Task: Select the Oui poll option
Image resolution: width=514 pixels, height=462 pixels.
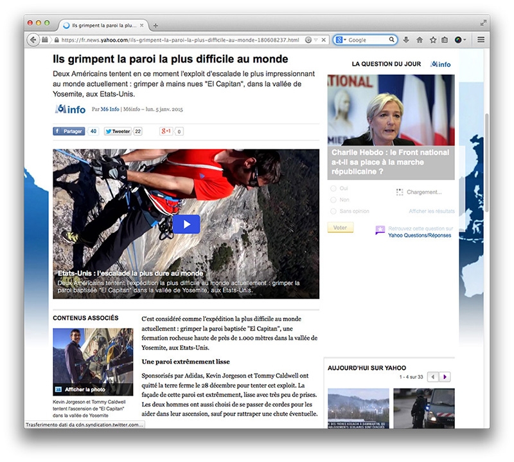Action: pyautogui.click(x=333, y=189)
